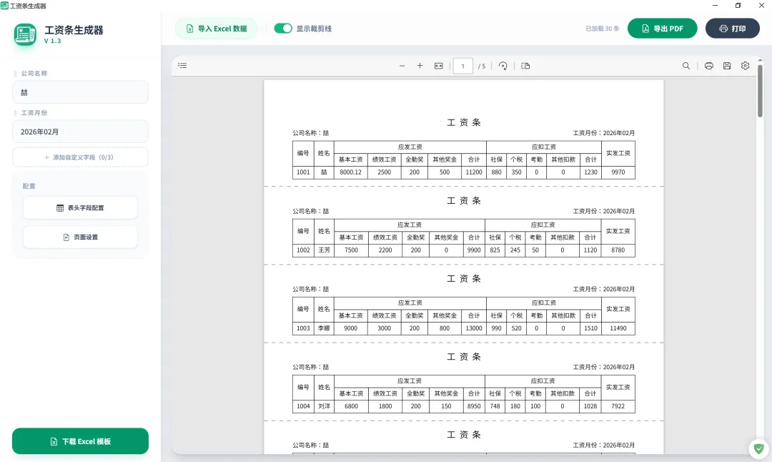The image size is (772, 462).
Task: Click the V 1.3 version label
Action: click(x=52, y=41)
